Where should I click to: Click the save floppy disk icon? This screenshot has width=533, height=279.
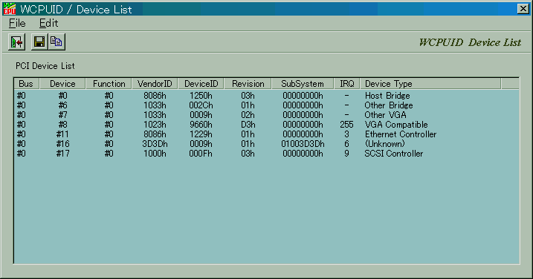[x=39, y=42]
